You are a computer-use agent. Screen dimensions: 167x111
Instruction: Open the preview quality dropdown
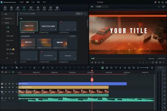coord(102,6)
